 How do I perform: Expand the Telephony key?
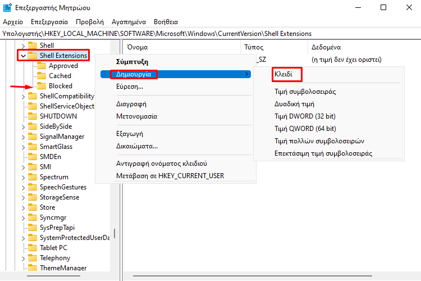point(24,259)
